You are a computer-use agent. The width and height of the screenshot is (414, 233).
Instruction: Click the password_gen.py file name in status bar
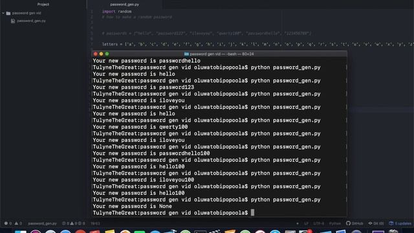[x=42, y=223]
